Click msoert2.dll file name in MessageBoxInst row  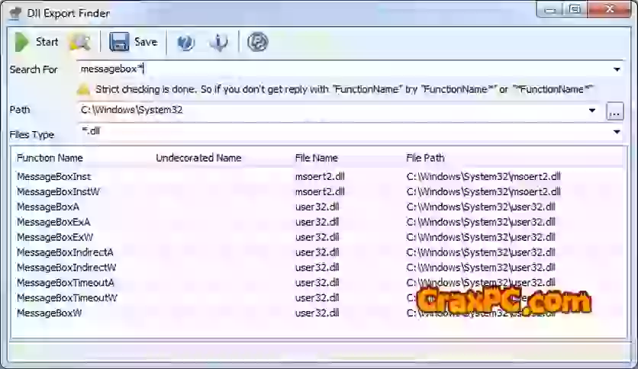(x=320, y=176)
